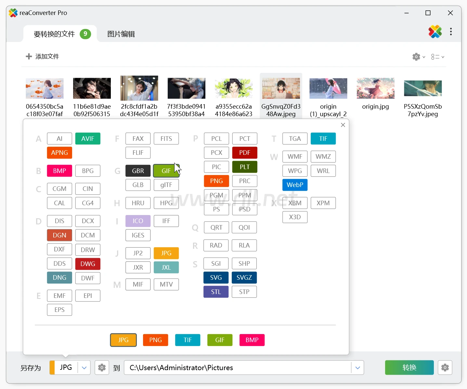This screenshot has width=467, height=389.
Task: Select the red PDF format button
Action: tap(244, 153)
